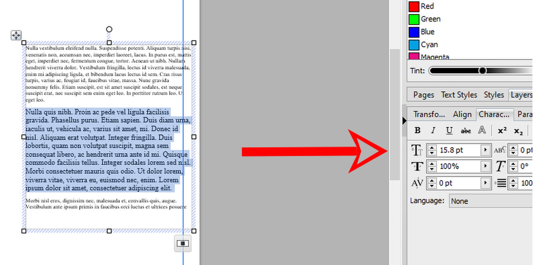Image resolution: width=533 pixels, height=265 pixels.
Task: Click the text frame link button below the frame
Action: (183, 243)
